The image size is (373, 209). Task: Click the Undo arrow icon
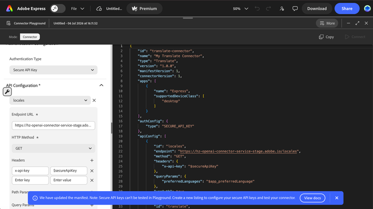(x=257, y=8)
